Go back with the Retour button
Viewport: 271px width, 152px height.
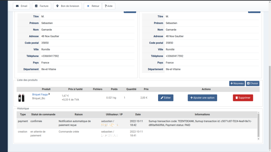pyautogui.click(x=93, y=6)
